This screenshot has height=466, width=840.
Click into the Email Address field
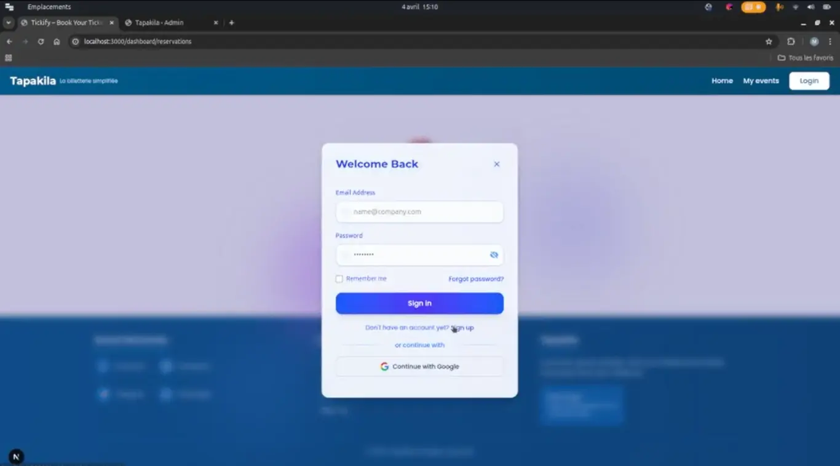tap(419, 212)
